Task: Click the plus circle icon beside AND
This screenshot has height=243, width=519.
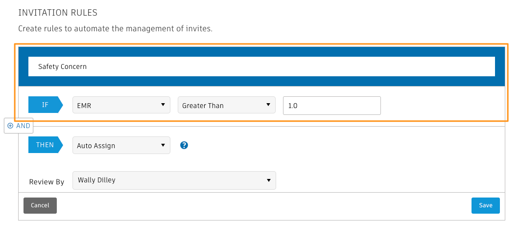Action: point(10,126)
